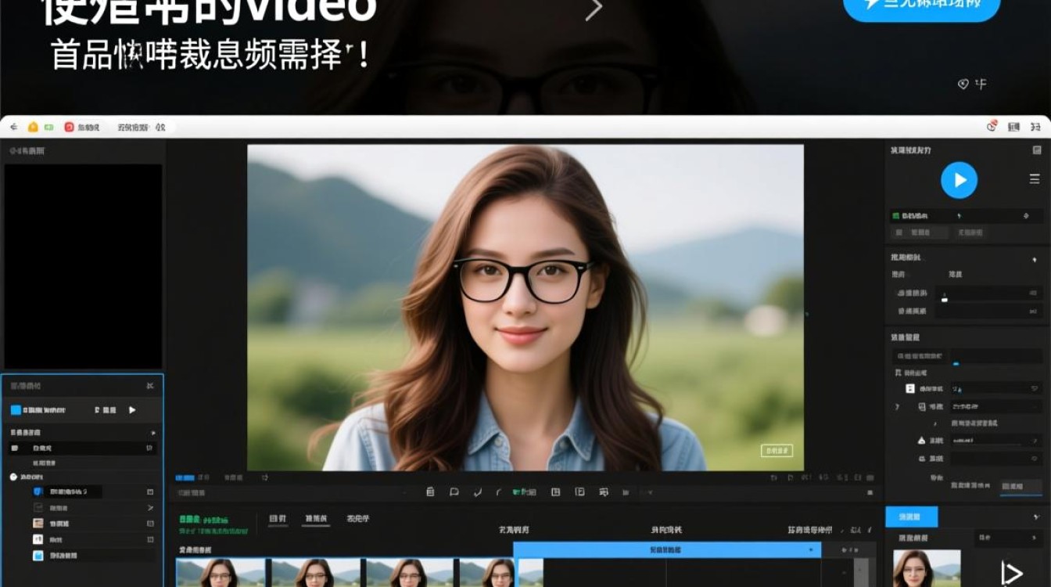
Task: Click the blue button in top banner
Action: point(921,6)
